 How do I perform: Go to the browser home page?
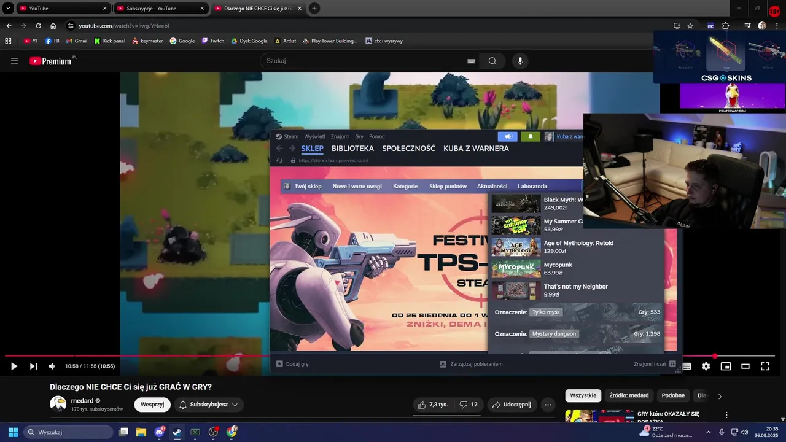[x=53, y=26]
